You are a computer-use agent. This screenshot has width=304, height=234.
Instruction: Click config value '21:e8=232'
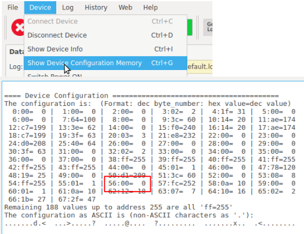[177, 135]
